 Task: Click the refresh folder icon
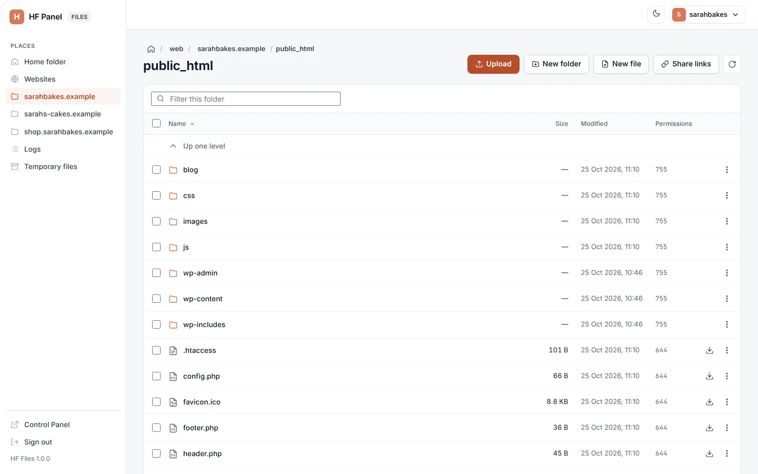[x=732, y=64]
